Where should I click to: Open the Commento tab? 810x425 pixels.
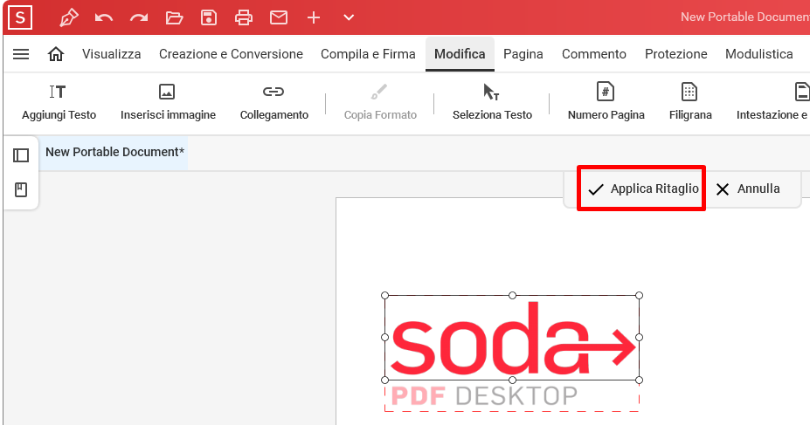pos(594,54)
